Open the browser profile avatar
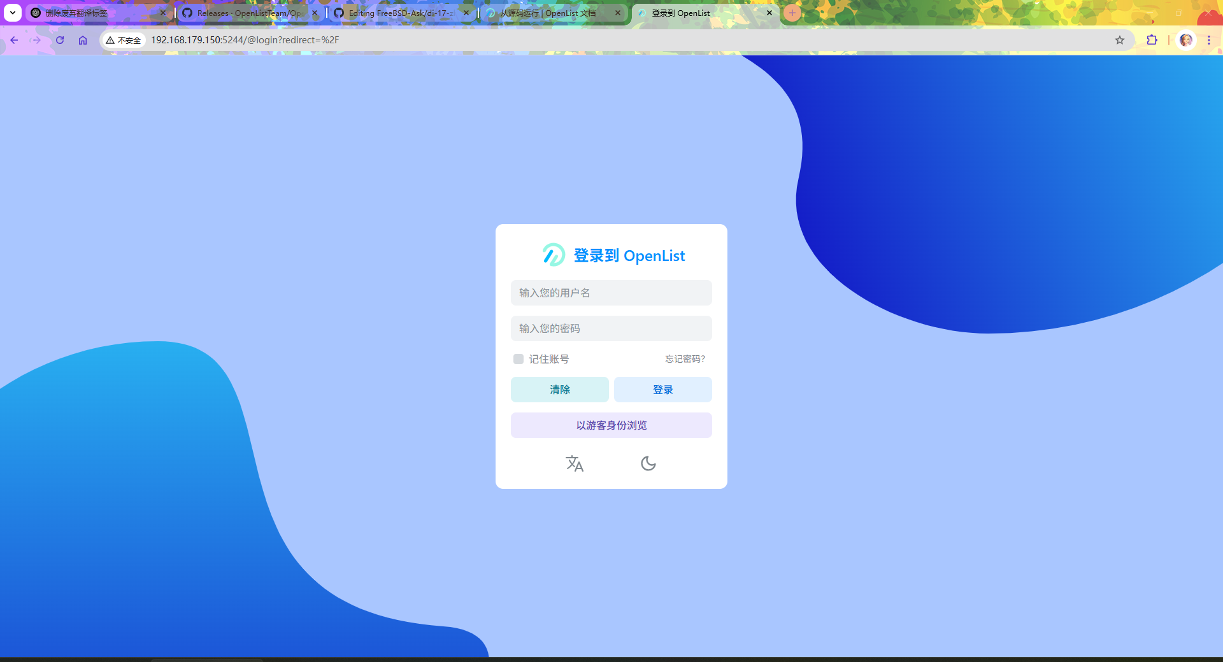Image resolution: width=1223 pixels, height=662 pixels. click(1186, 40)
